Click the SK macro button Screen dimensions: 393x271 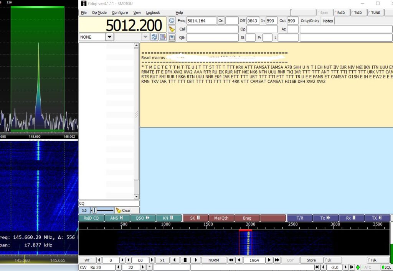(195, 218)
